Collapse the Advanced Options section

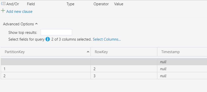[20, 24]
